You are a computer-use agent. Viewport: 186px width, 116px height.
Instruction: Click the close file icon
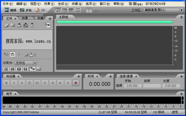click(x=13, y=25)
